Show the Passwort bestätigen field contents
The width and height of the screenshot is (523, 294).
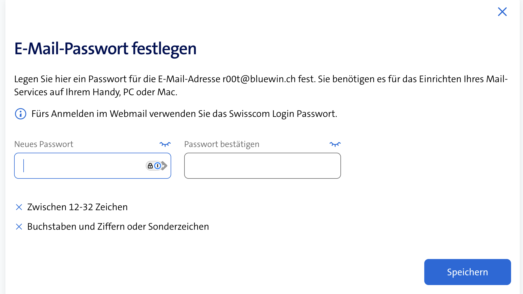coord(335,144)
